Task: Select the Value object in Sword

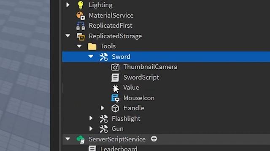Action: click(131, 88)
